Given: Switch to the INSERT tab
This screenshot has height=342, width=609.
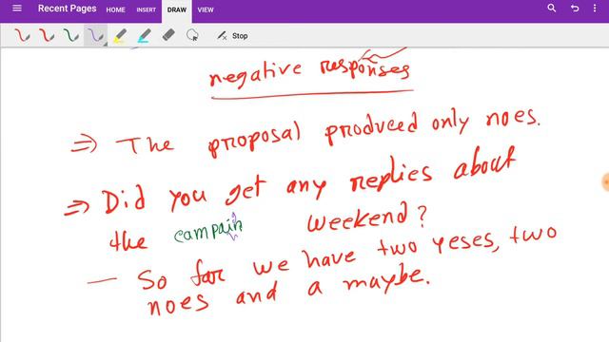Looking at the screenshot, I should tap(146, 10).
